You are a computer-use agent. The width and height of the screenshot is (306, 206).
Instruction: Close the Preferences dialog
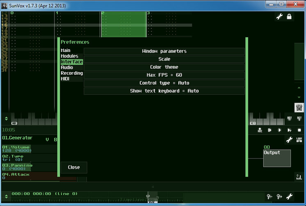(x=74, y=168)
